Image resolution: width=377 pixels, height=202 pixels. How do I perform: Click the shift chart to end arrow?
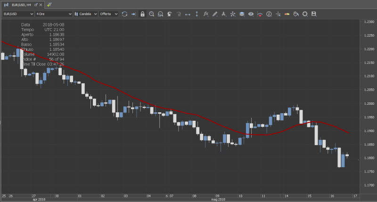click(x=133, y=14)
